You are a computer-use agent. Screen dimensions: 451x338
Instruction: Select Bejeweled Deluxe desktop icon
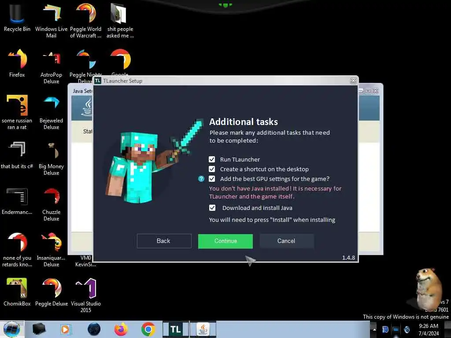coord(51,112)
